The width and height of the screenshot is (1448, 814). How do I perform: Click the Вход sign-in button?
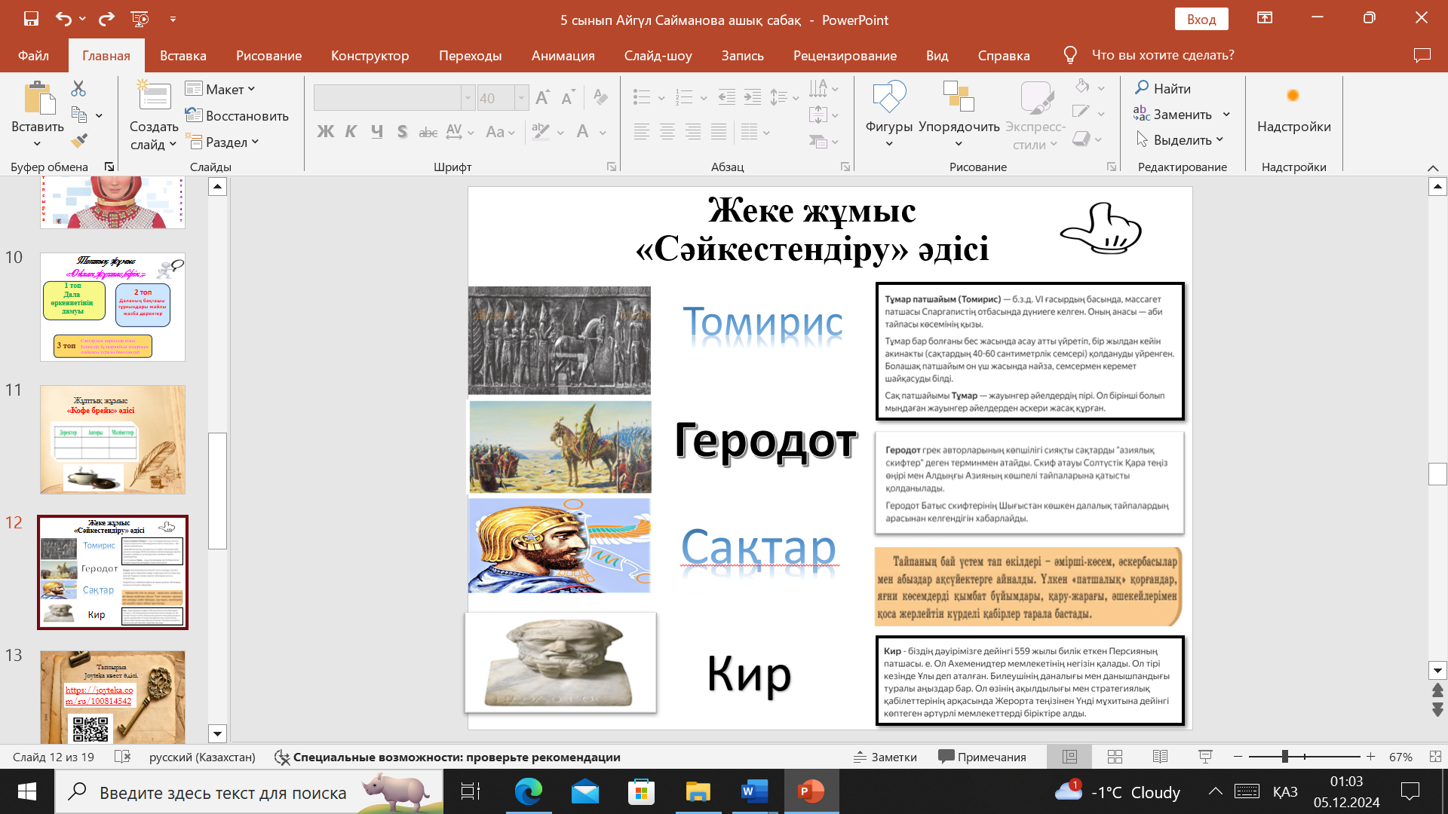point(1201,20)
